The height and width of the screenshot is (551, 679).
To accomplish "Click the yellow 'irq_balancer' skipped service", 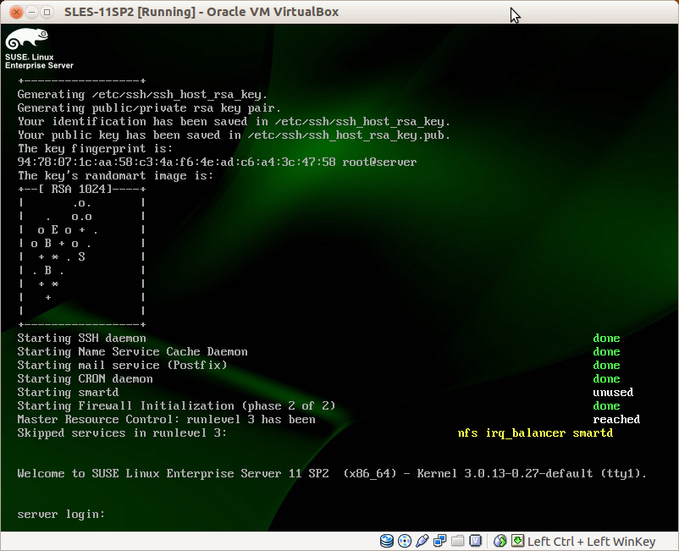I will coord(525,433).
